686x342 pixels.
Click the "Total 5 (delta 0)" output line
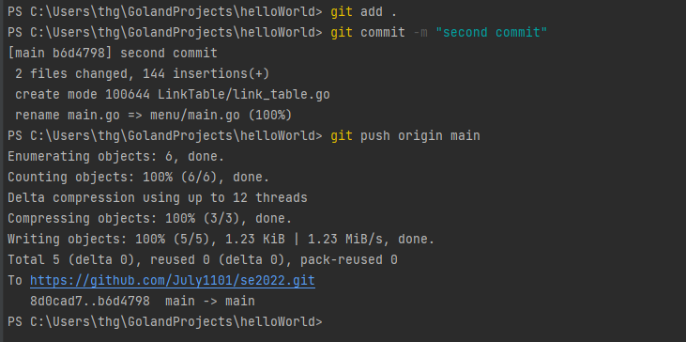203,259
